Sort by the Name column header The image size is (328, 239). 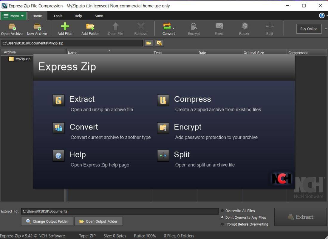click(109, 52)
